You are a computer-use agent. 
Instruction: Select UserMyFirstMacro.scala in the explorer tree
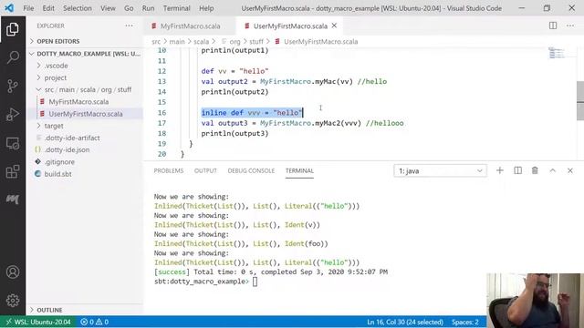tap(85, 114)
